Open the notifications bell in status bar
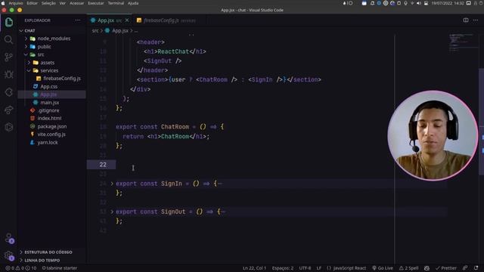The width and height of the screenshot is (484, 272). click(476, 268)
